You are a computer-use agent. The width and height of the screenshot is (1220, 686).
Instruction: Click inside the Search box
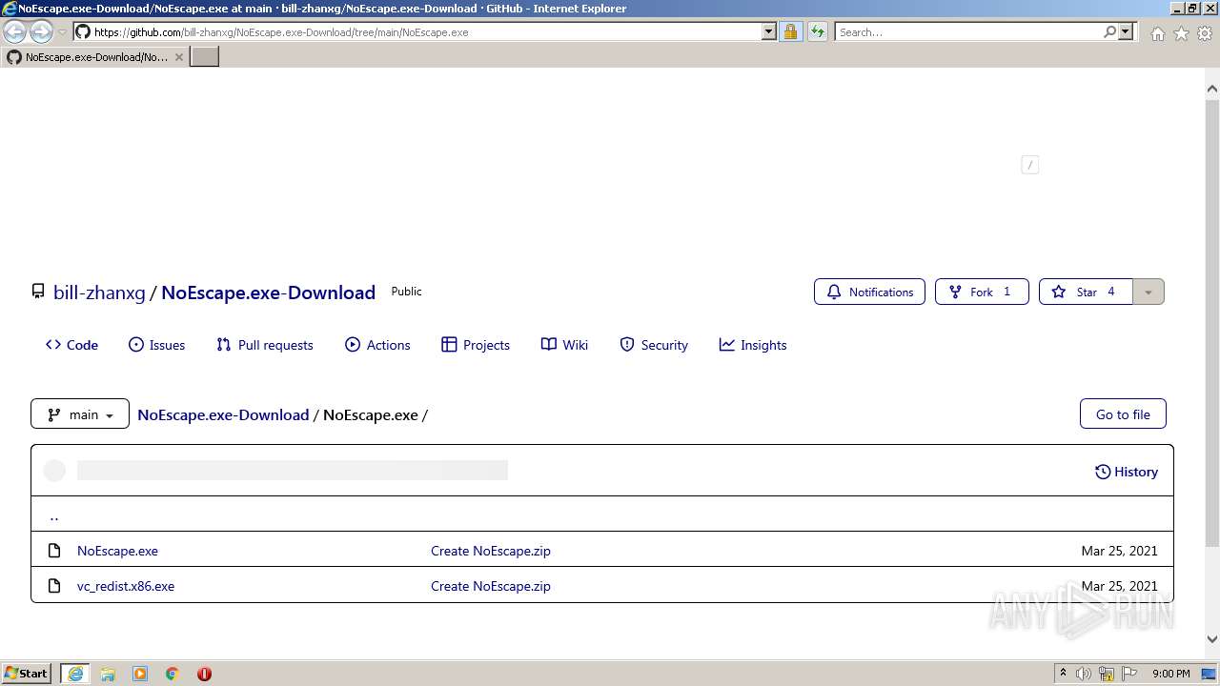968,31
